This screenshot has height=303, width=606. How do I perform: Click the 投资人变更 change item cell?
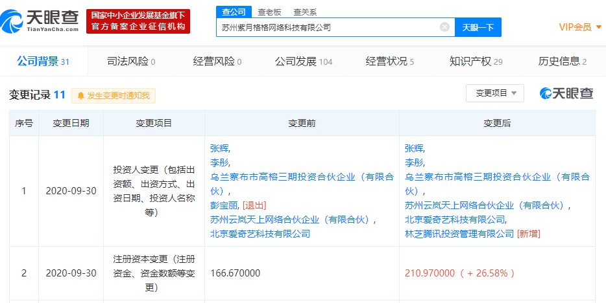[154, 191]
